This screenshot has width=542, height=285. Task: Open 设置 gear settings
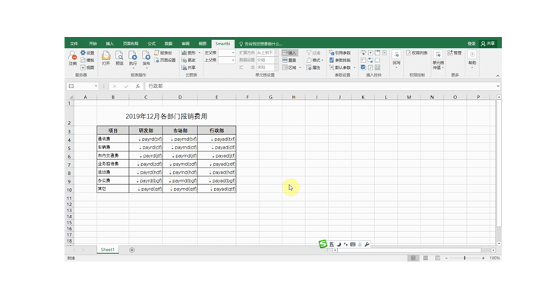coord(87,53)
